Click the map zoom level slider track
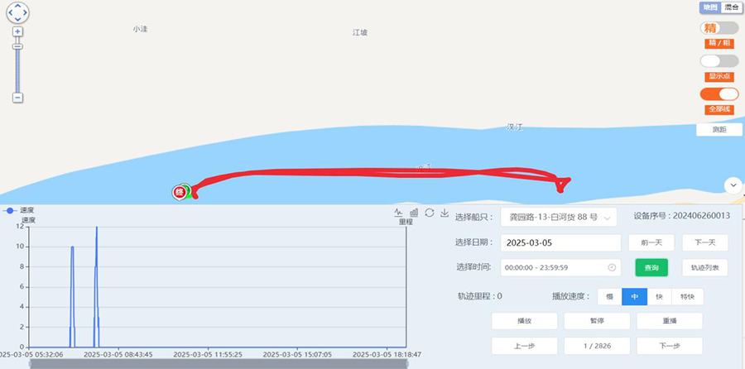Viewport: 745px width, 369px height. pyautogui.click(x=17, y=70)
